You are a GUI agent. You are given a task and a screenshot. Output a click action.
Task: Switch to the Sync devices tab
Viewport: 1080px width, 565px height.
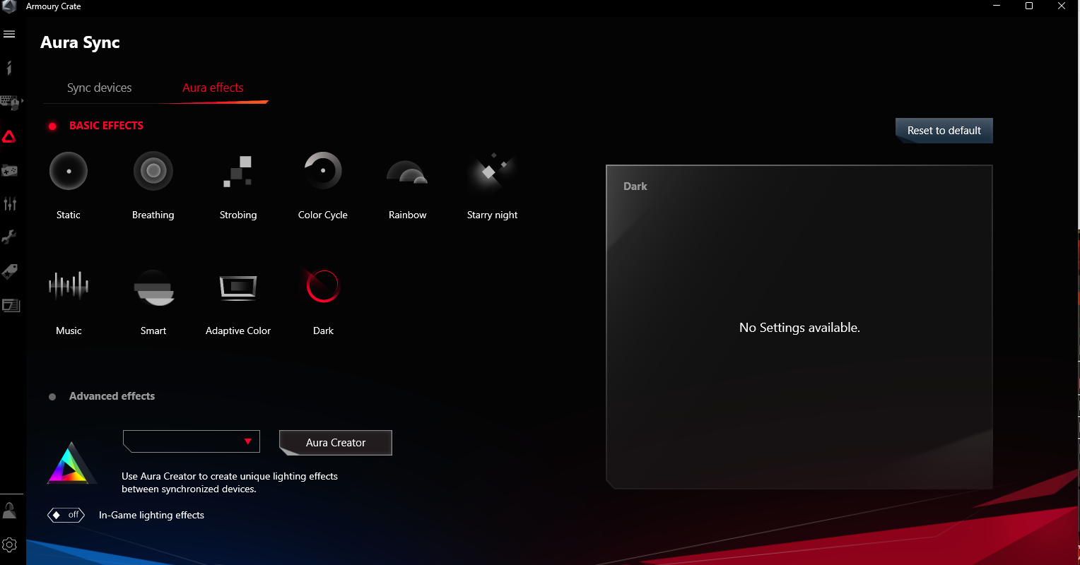[x=100, y=88]
